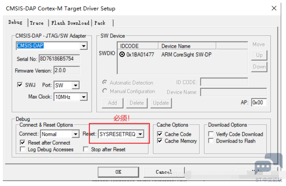This screenshot has height=186, width=286.
Task: Switch to the Pack tab
Action: pos(100,23)
